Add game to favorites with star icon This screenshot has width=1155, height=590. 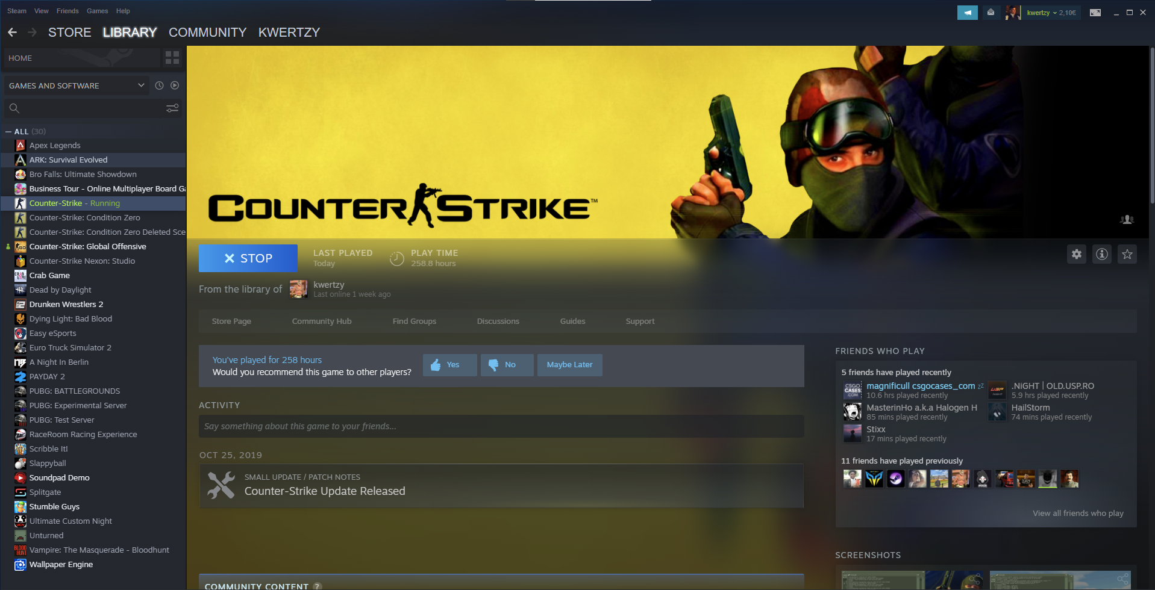tap(1127, 254)
